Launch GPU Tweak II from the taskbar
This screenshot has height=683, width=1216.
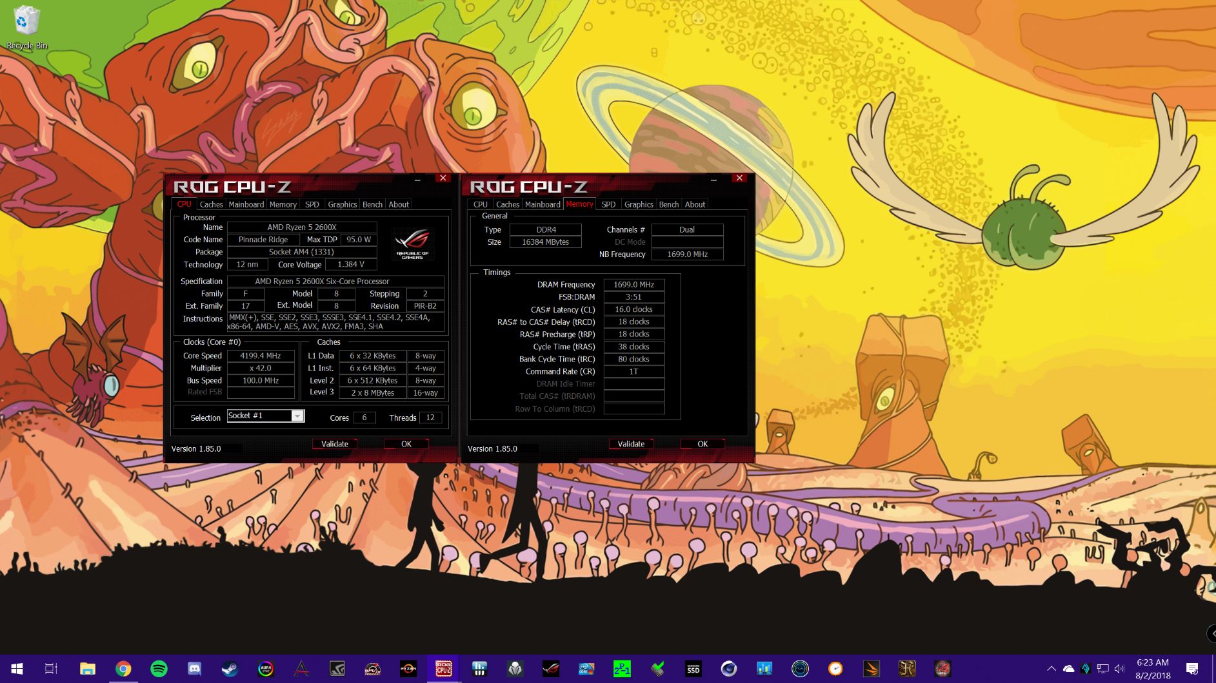[x=372, y=669]
